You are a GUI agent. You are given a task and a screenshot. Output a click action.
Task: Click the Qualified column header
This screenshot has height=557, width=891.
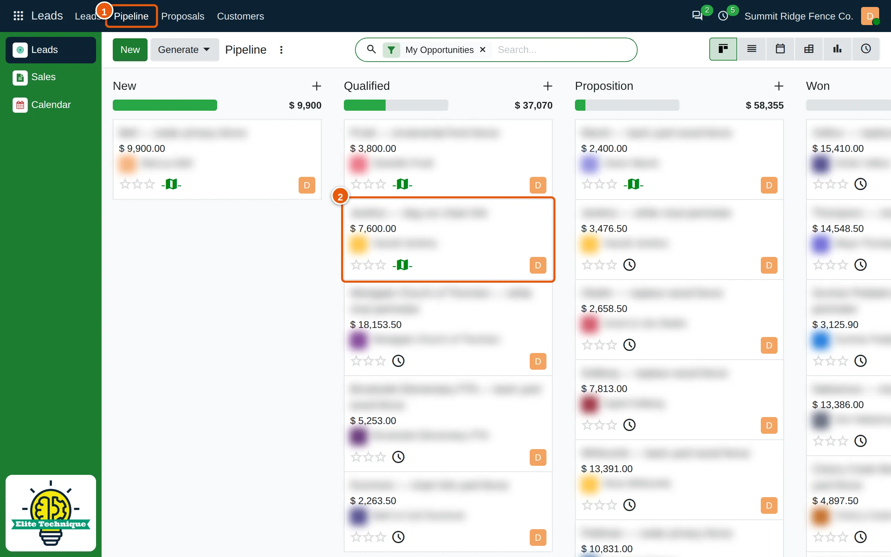coord(367,86)
